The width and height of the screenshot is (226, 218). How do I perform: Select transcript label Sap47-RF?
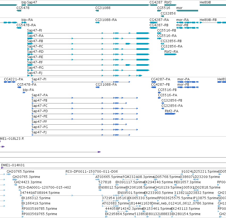pyautogui.click(x=35, y=62)
